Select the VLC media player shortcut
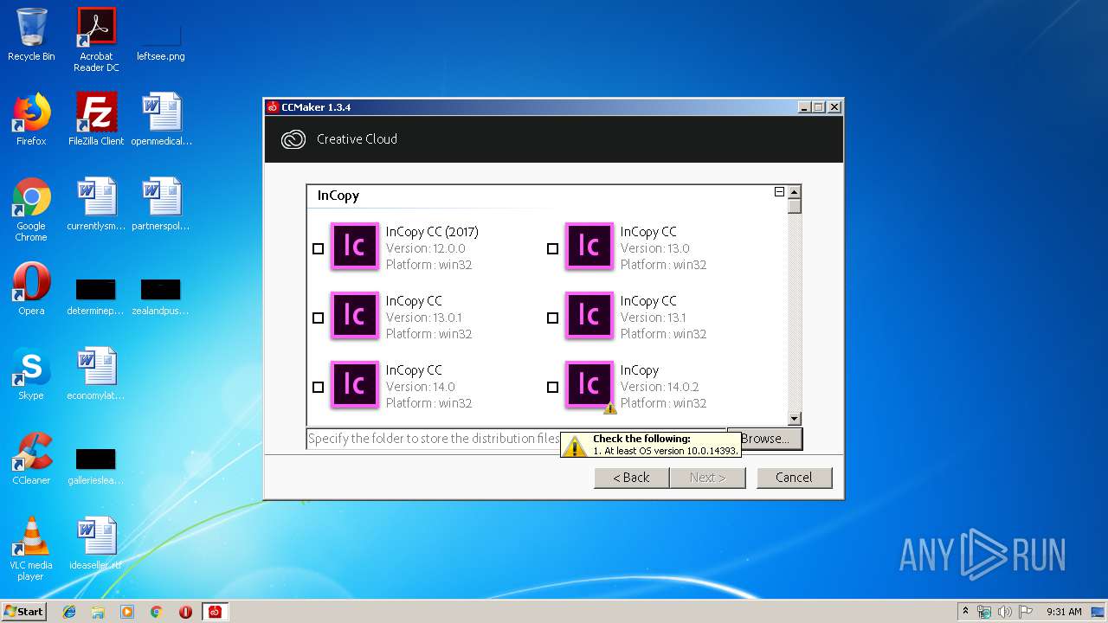The width and height of the screenshot is (1108, 623). (x=31, y=549)
